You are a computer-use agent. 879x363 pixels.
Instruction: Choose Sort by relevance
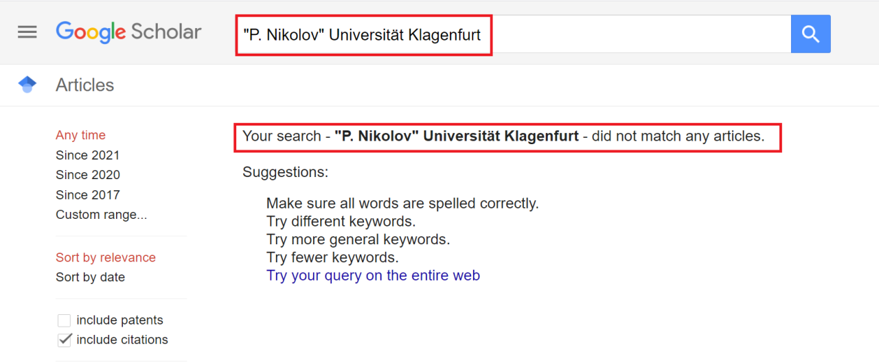tap(106, 257)
